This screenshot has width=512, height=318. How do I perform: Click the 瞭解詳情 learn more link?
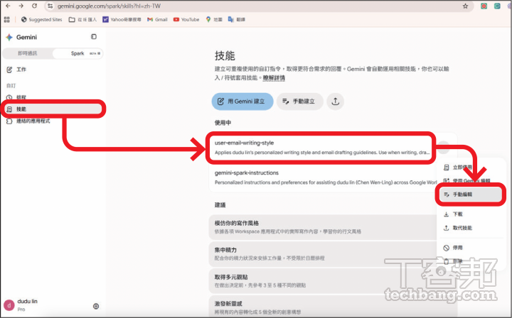tap(274, 78)
